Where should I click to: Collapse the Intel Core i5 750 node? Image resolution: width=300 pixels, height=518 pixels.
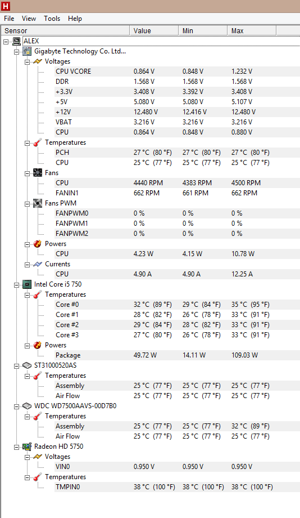16,285
